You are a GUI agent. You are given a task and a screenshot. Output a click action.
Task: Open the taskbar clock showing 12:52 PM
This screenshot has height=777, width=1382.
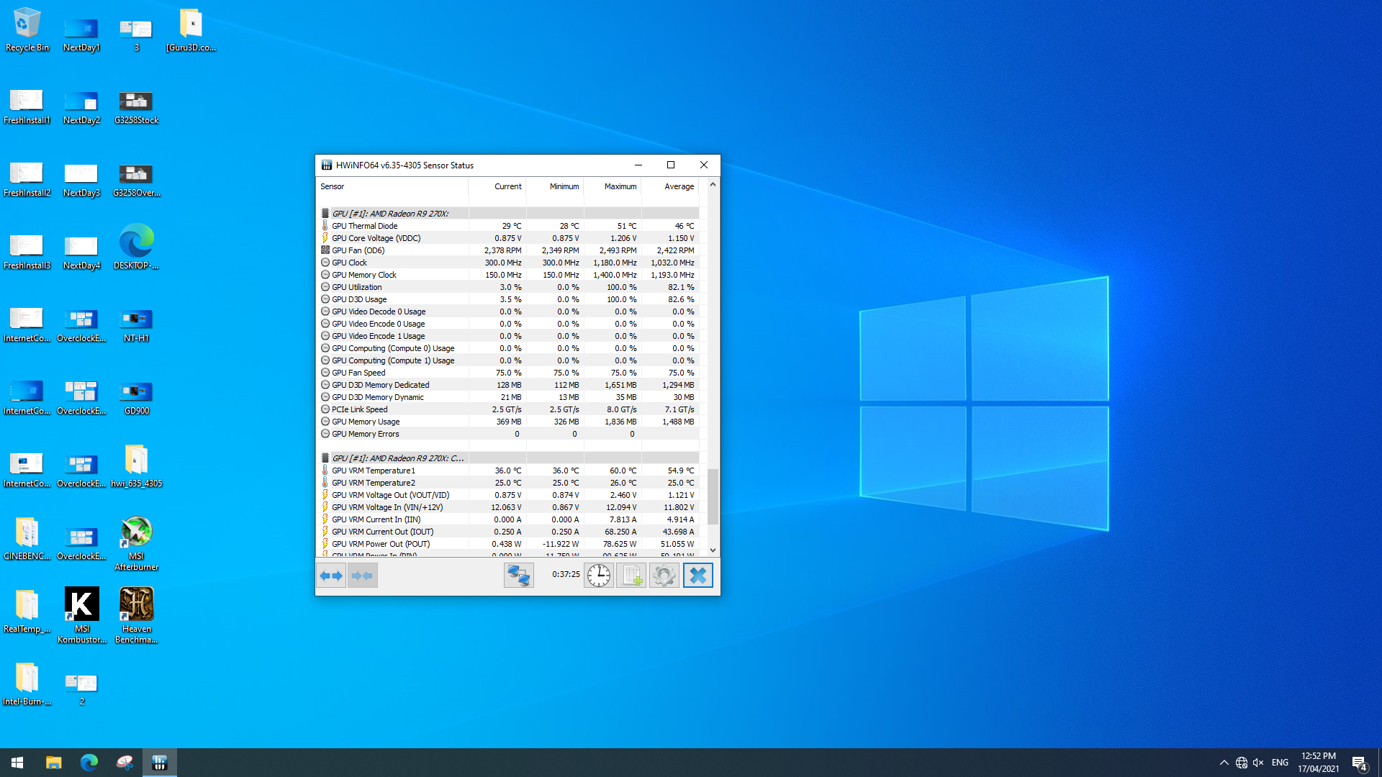click(1318, 763)
